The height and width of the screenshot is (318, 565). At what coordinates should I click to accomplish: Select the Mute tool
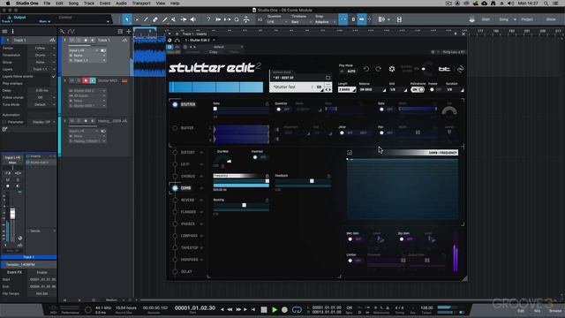click(174, 19)
